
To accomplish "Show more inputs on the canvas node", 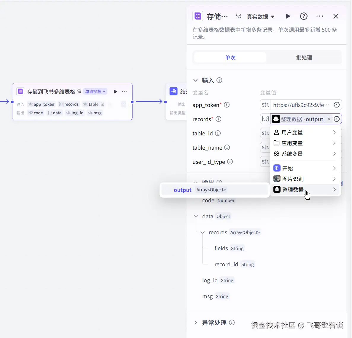I will click(x=123, y=104).
